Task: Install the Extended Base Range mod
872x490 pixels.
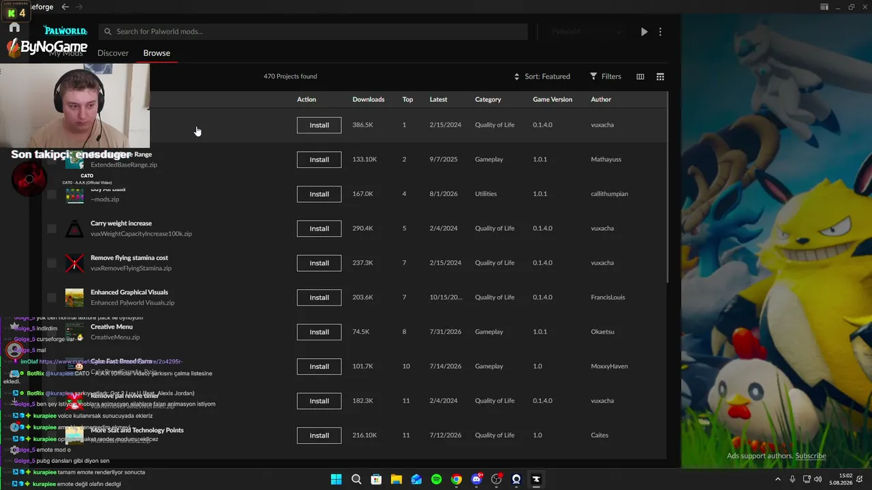Action: [319, 159]
